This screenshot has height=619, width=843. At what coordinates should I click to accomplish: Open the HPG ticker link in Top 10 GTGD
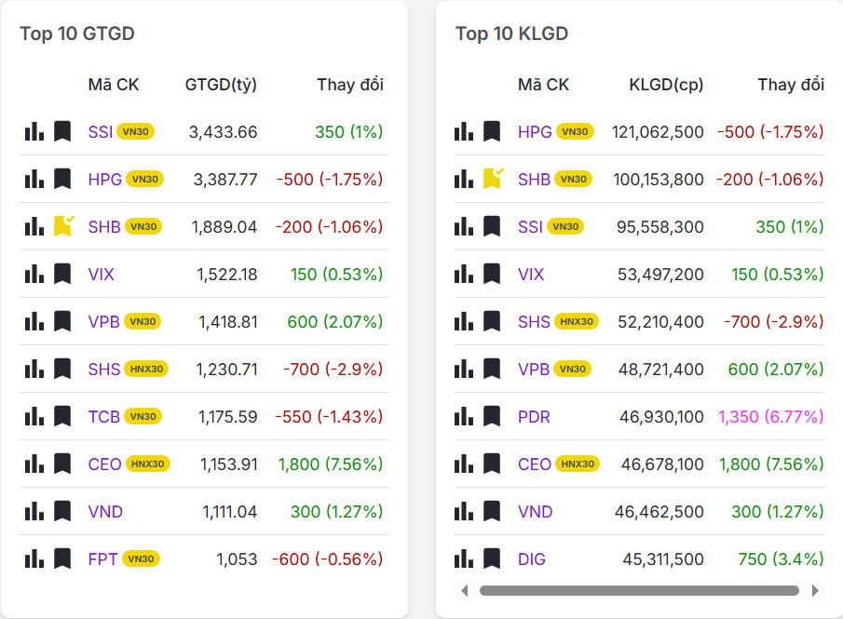coord(105,179)
